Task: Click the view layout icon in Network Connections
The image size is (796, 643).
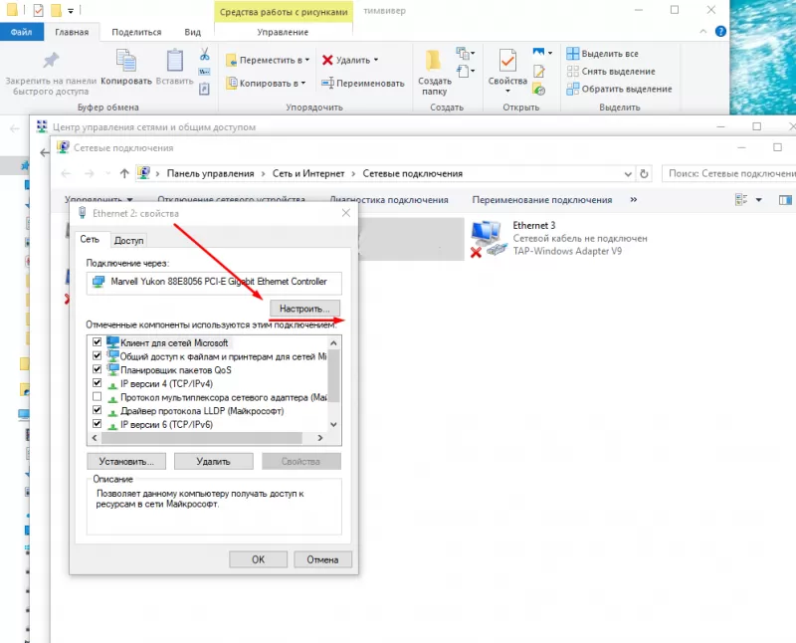Action: [741, 200]
